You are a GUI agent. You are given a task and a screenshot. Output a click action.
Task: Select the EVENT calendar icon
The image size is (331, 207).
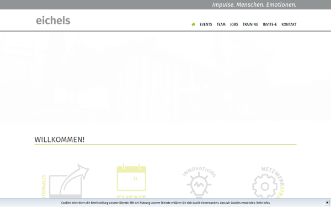(x=131, y=181)
